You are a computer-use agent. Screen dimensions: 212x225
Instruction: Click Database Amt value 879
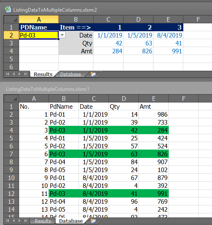[154, 177]
